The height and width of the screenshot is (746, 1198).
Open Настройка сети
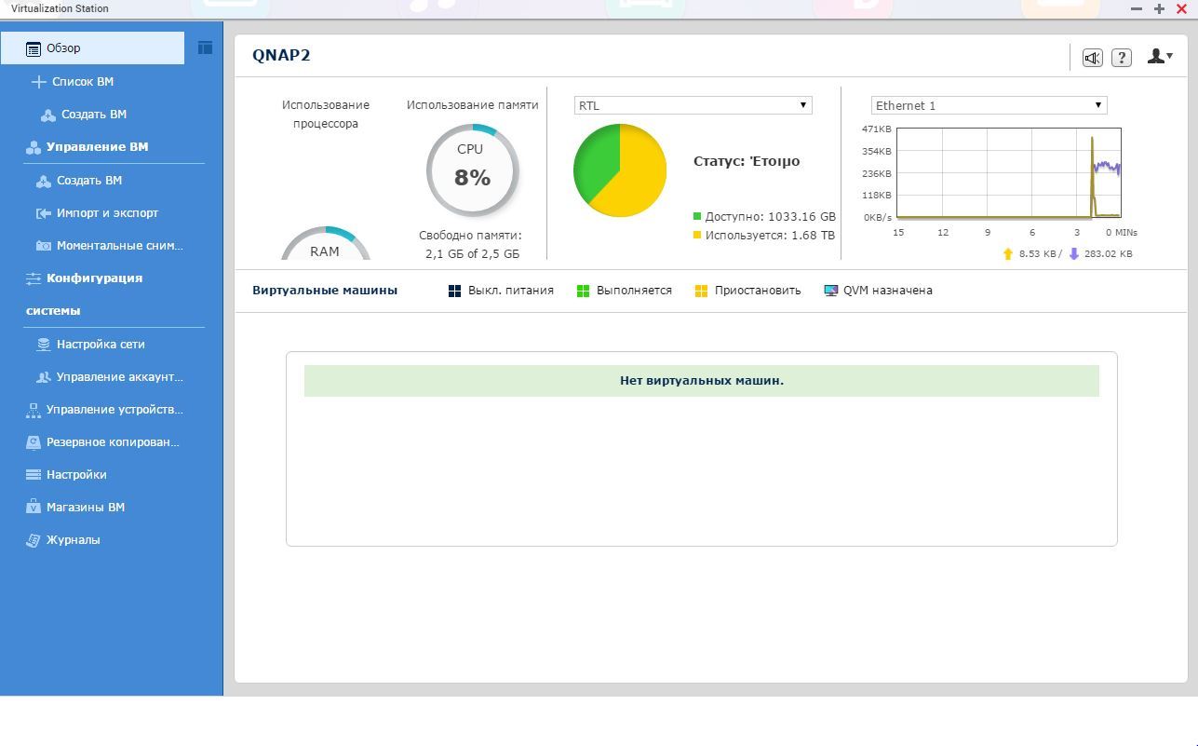point(101,345)
